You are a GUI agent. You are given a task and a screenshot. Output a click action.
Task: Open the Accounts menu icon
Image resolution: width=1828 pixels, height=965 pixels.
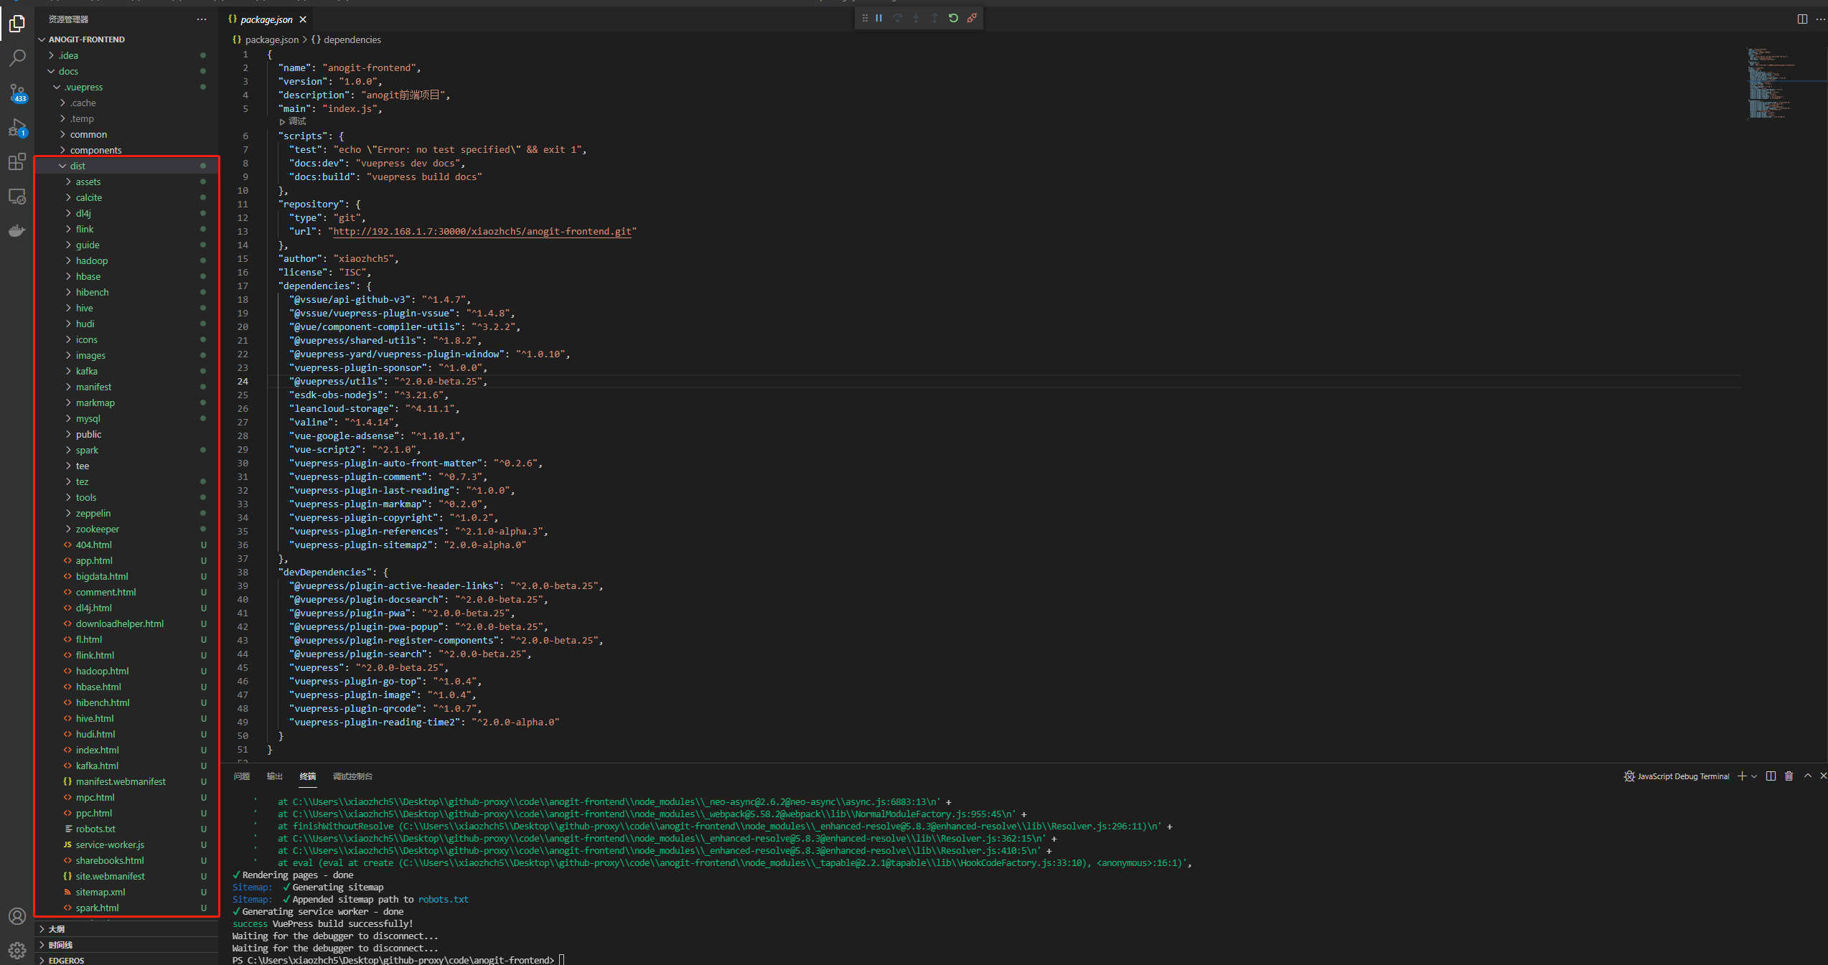point(17,916)
